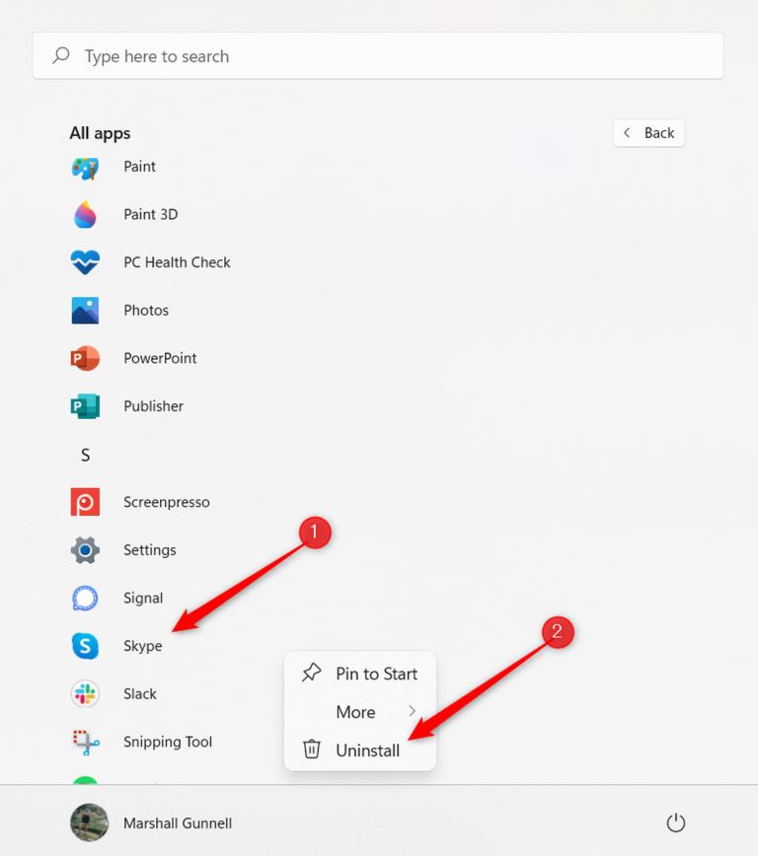The width and height of the screenshot is (758, 856).
Task: Click the PC Health Check label
Action: pyautogui.click(x=177, y=262)
